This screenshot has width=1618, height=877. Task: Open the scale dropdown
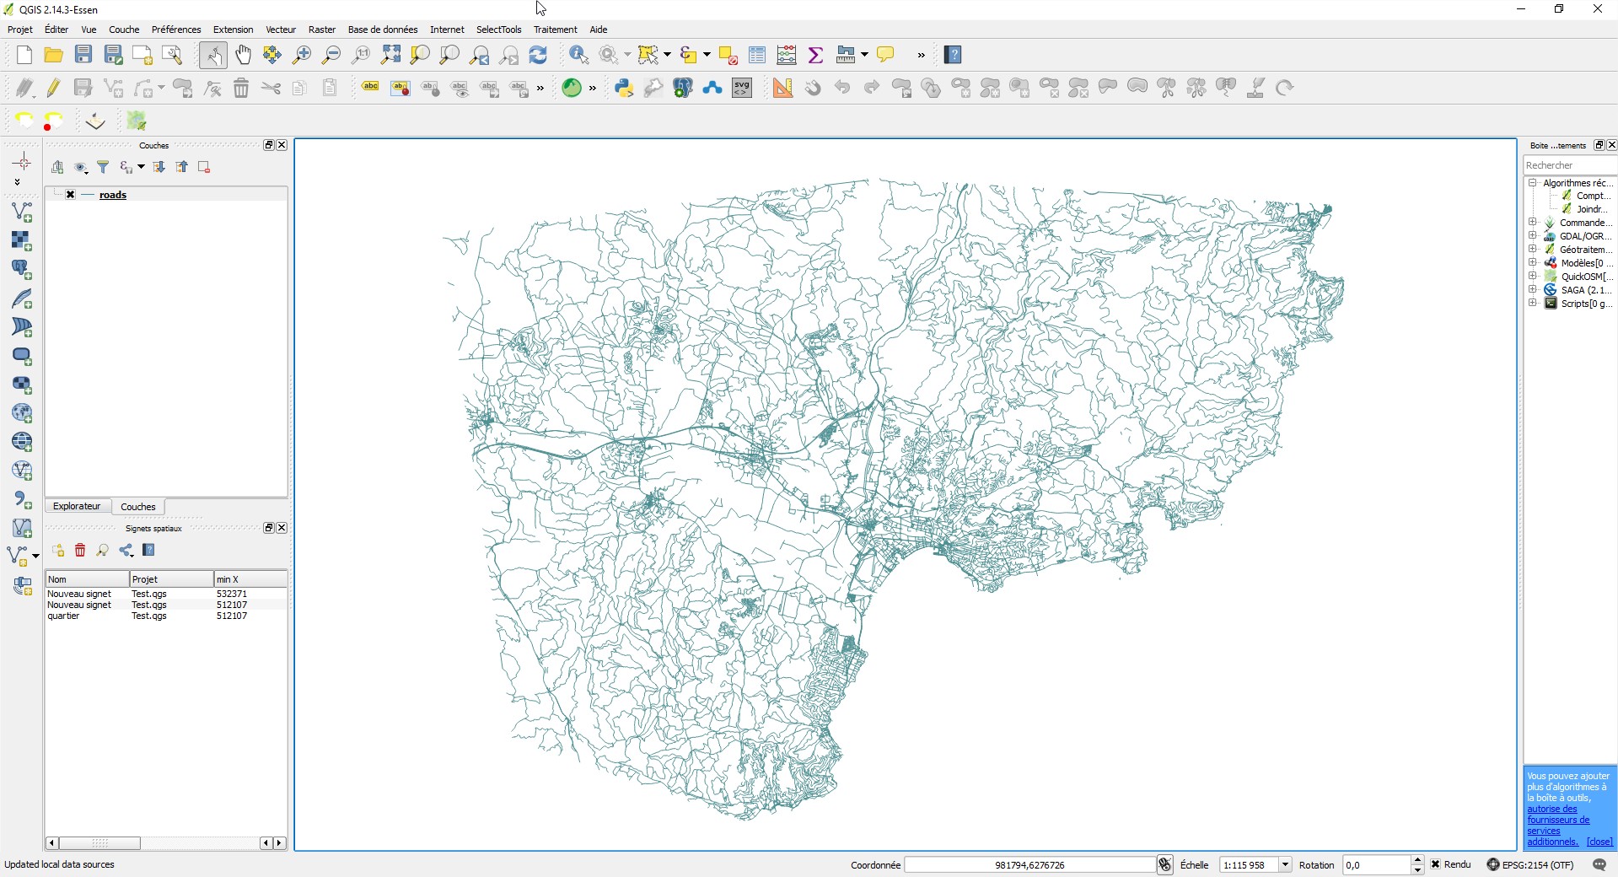[x=1285, y=864]
